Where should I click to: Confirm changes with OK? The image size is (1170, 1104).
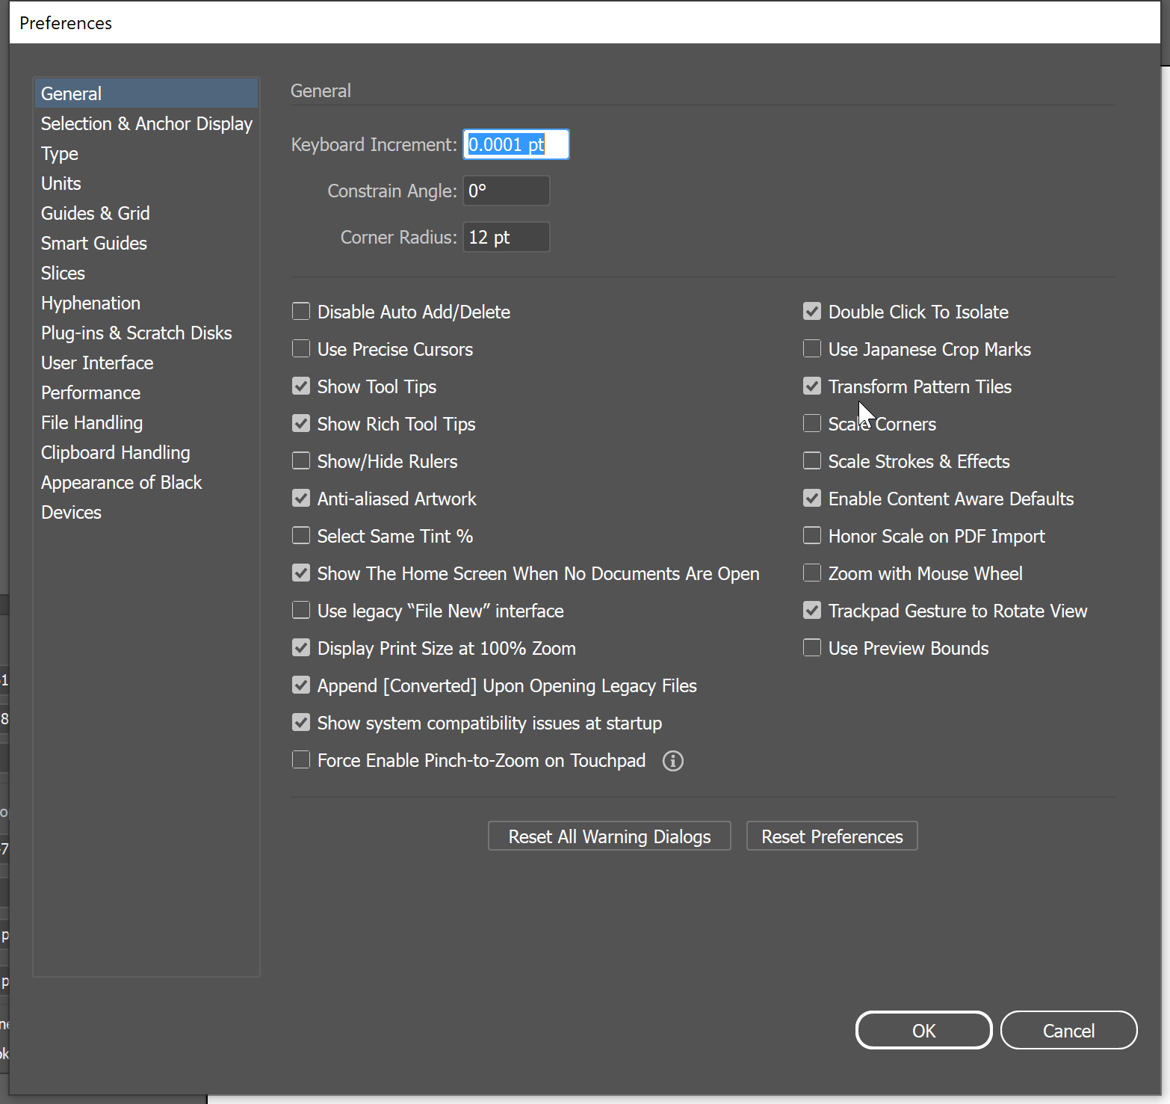[923, 1030]
